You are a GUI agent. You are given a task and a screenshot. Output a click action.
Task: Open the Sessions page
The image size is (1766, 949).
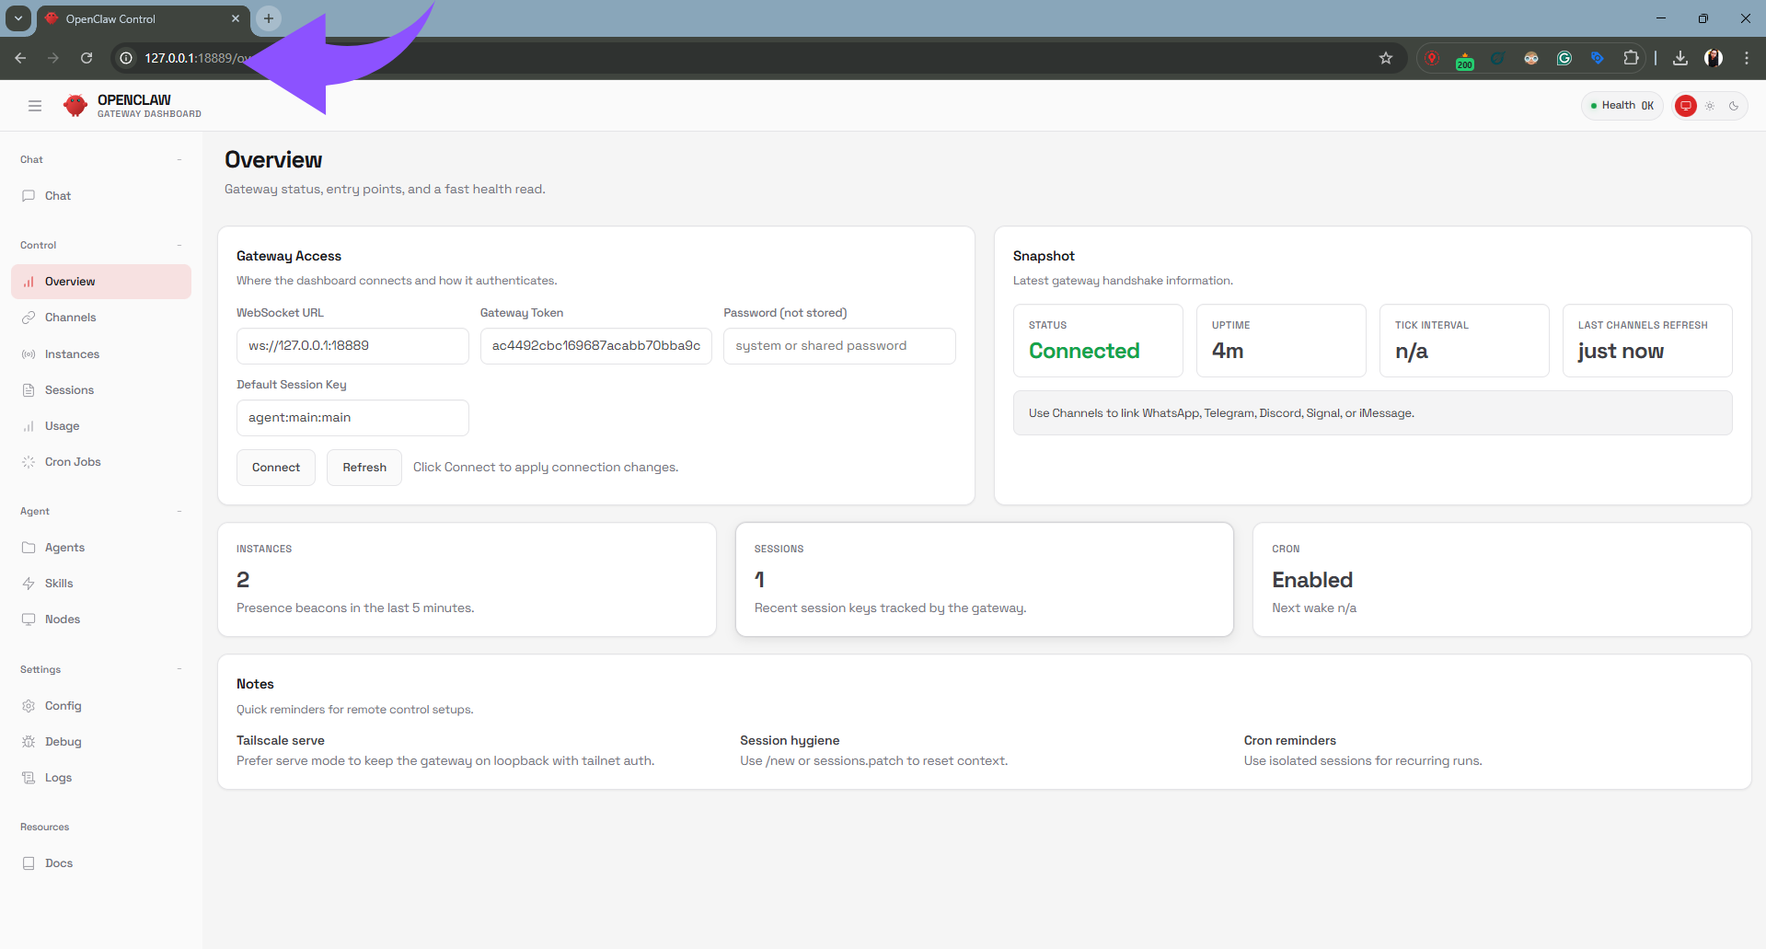70,389
